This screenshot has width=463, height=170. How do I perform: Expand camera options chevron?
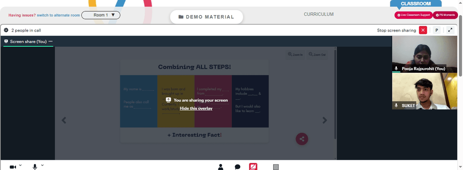coord(20,165)
